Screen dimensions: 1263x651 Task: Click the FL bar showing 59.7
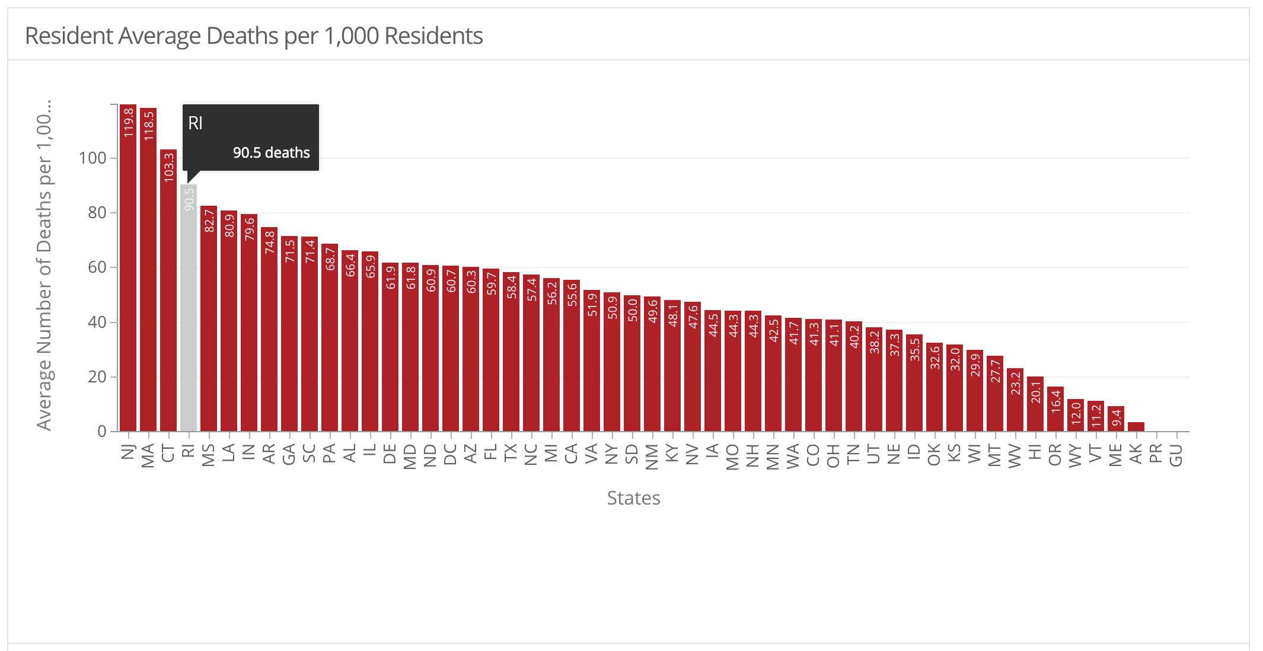coord(491,350)
